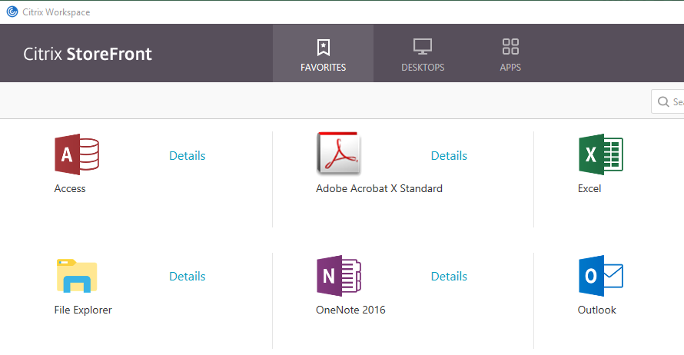The image size is (684, 355).
Task: Click the File Explorer name label
Action: [83, 310]
